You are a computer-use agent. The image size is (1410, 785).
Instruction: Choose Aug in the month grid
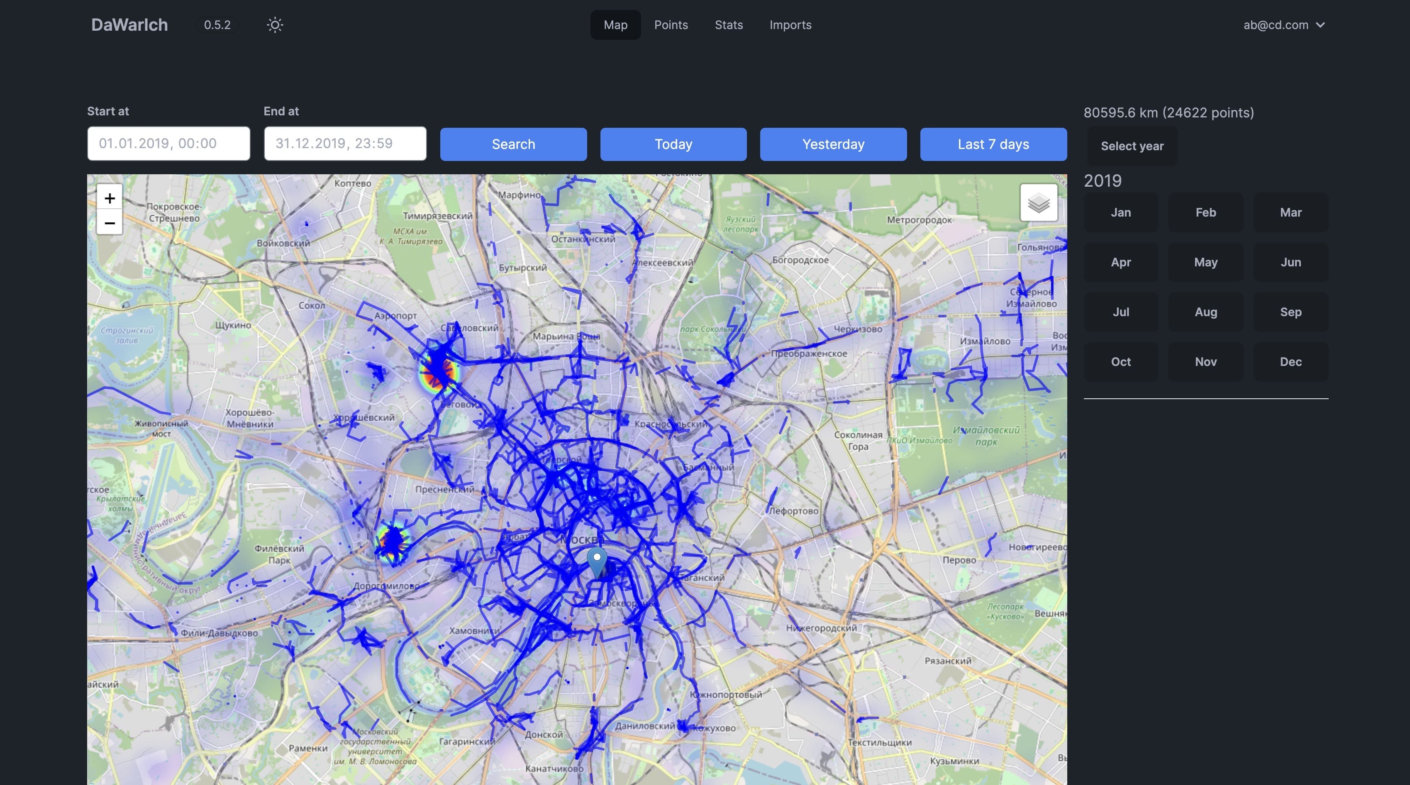coord(1205,312)
